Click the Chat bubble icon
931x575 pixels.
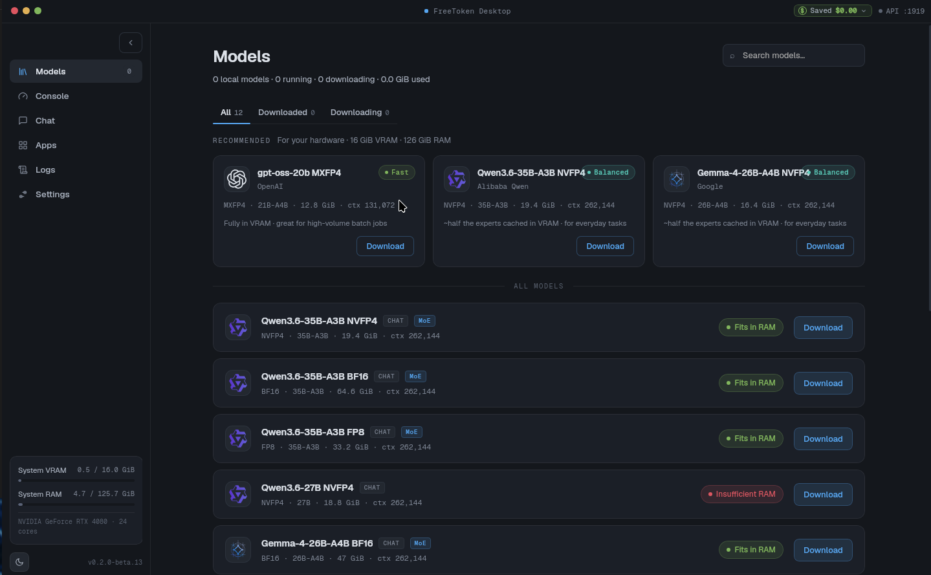[x=23, y=121]
